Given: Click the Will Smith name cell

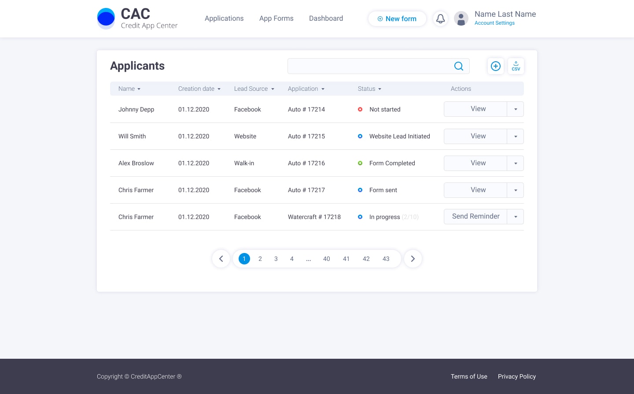Looking at the screenshot, I should (x=132, y=136).
